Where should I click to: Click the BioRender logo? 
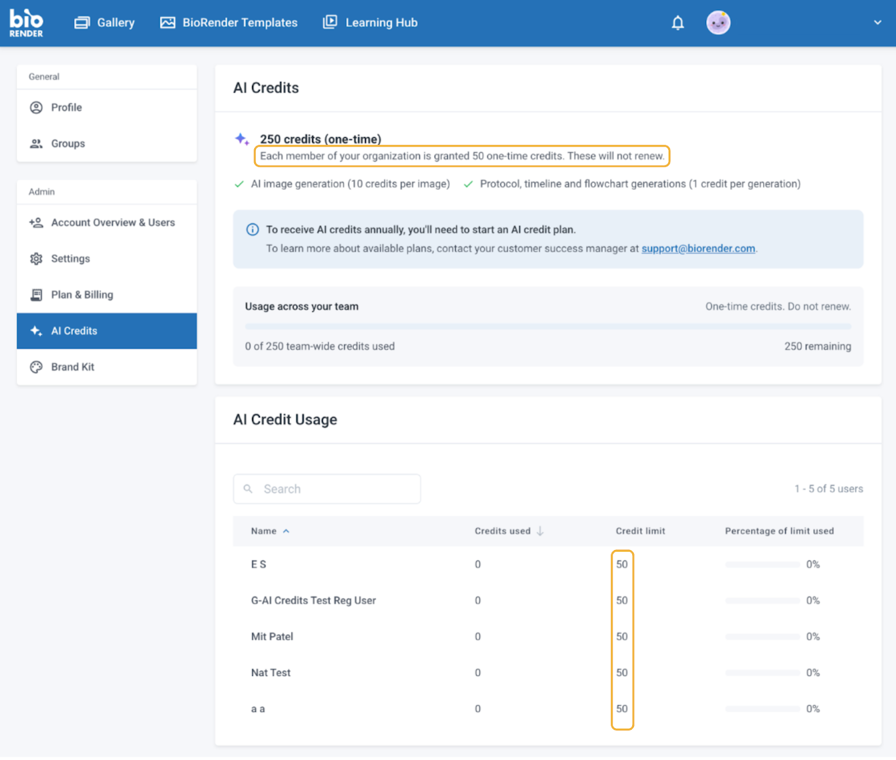point(26,23)
